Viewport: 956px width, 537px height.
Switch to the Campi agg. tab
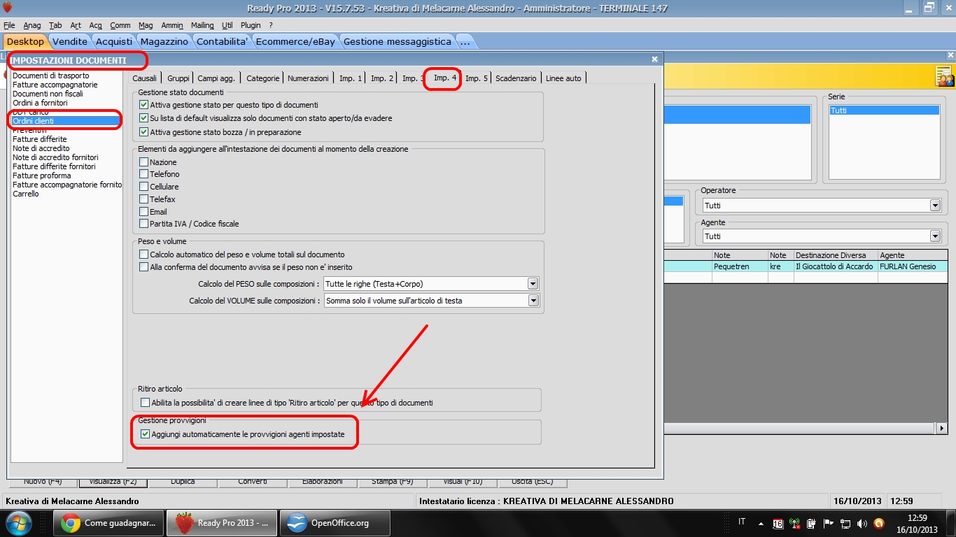(x=216, y=78)
